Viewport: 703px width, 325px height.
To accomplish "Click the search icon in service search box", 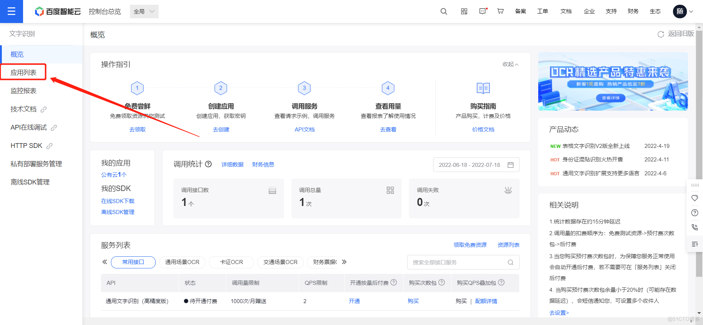I will click(511, 262).
